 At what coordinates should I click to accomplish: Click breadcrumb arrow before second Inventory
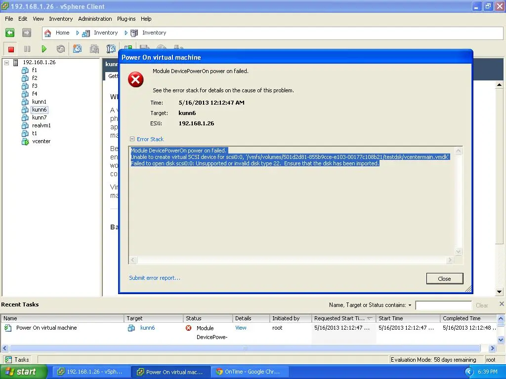126,33
